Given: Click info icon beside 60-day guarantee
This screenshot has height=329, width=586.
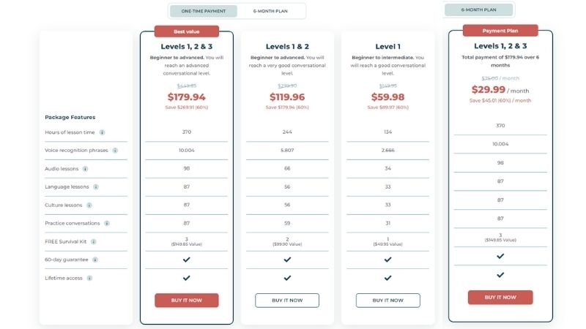Looking at the screenshot, I should point(95,260).
